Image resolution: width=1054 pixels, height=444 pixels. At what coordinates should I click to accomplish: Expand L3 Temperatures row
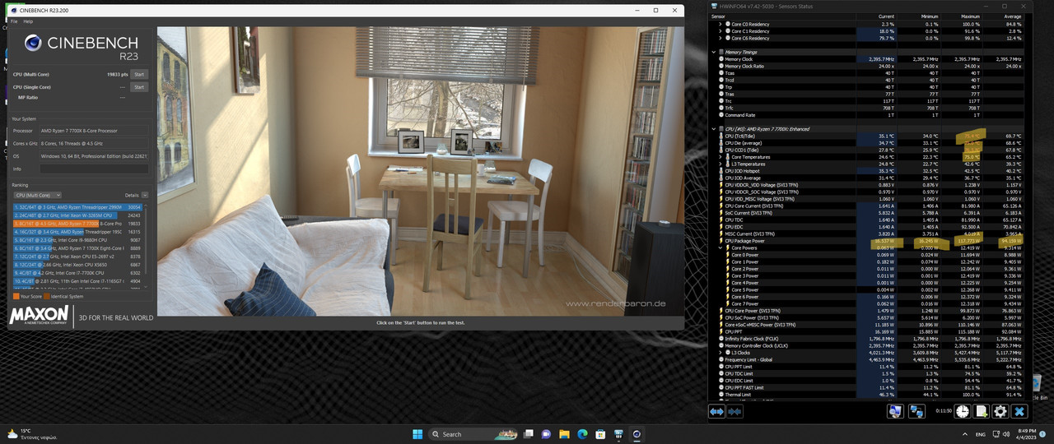tap(720, 164)
